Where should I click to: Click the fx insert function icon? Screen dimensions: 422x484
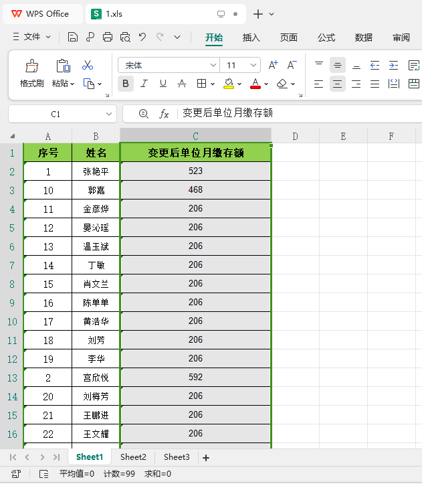pos(164,114)
